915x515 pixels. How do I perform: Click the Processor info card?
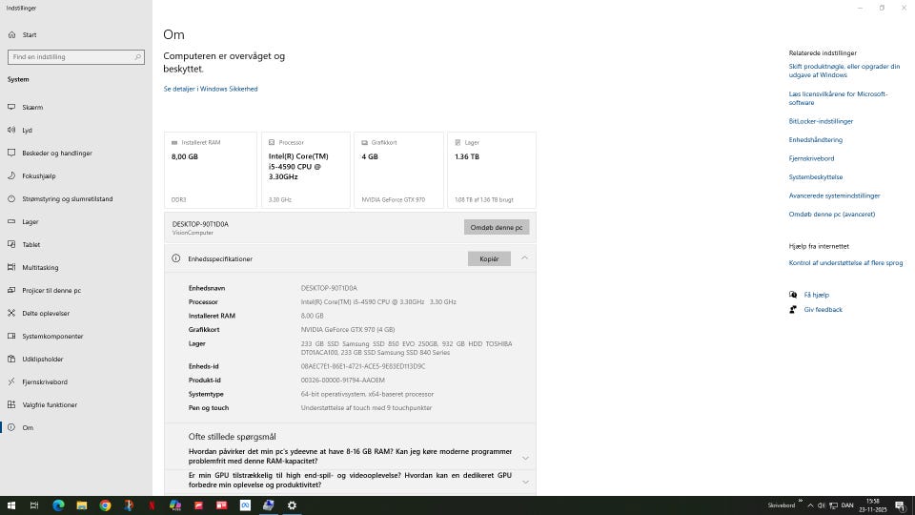pyautogui.click(x=306, y=170)
